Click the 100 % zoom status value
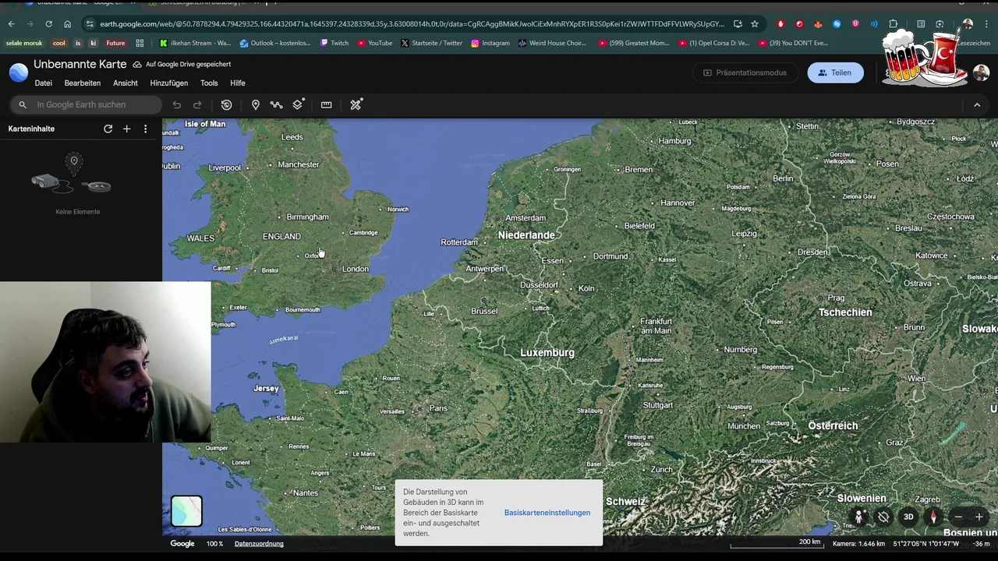This screenshot has width=998, height=561. click(214, 543)
